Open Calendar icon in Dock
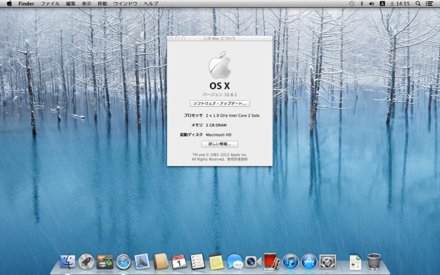Image resolution: width=440 pixels, height=275 pixels. point(179,262)
